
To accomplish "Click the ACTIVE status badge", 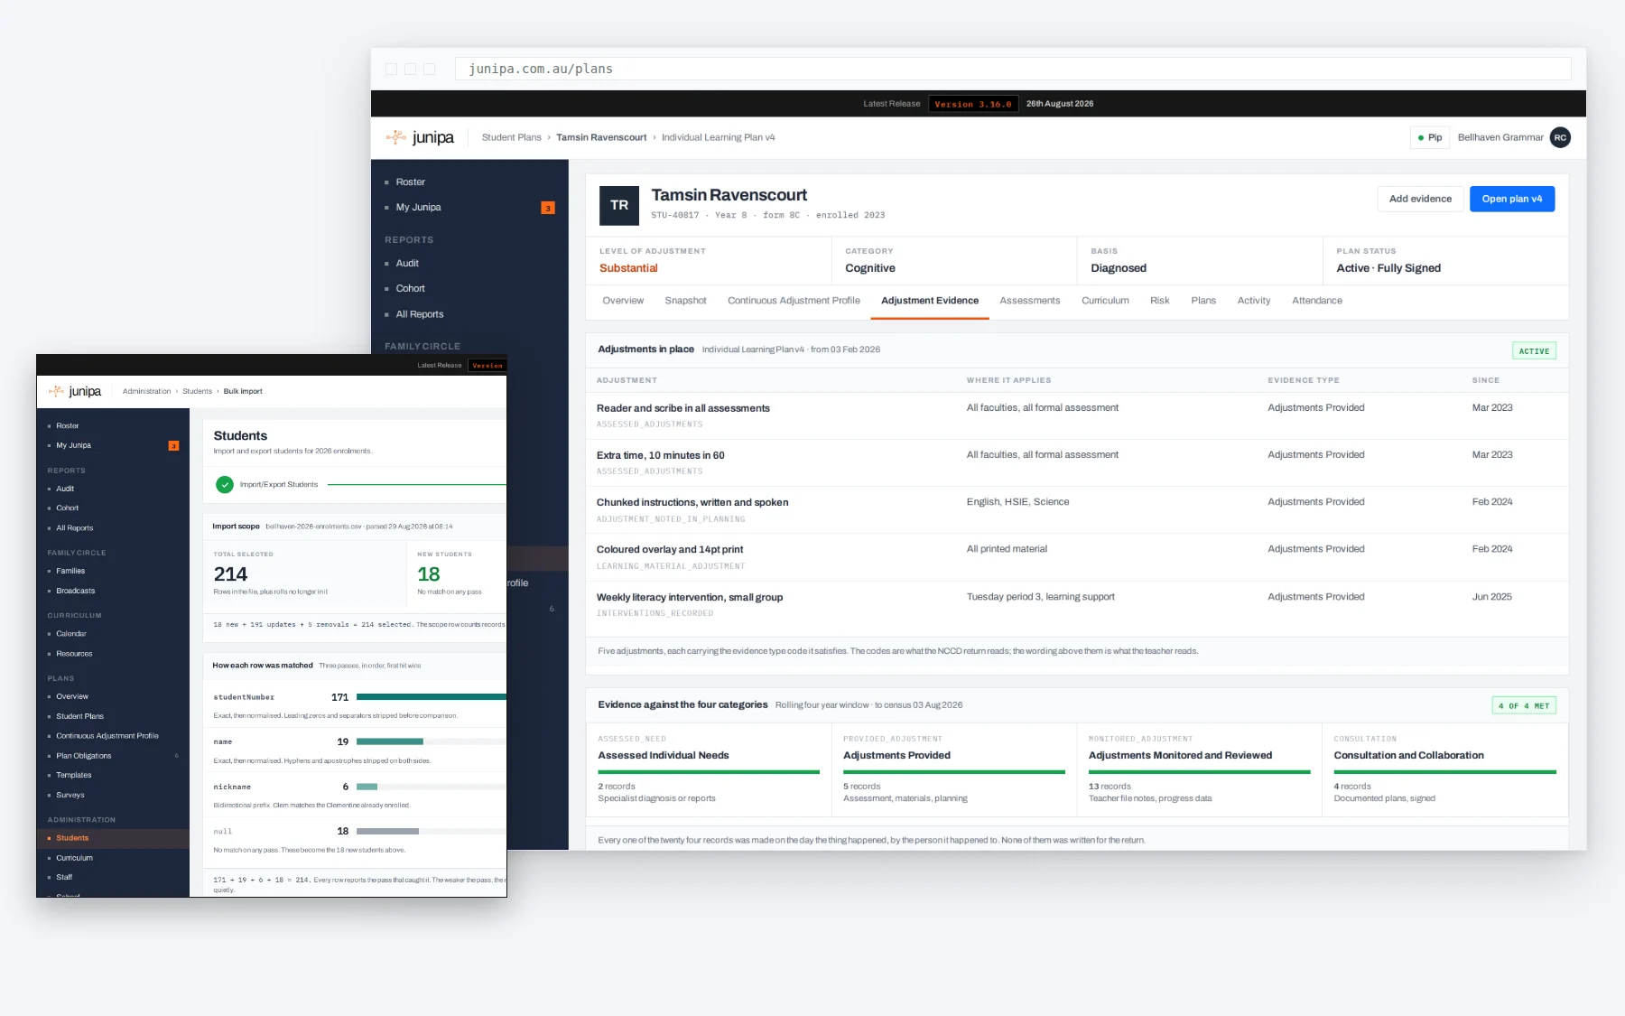I will [1534, 350].
